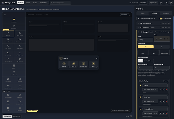Toggle the Ausgeblendete checkbox

(x=161, y=19)
